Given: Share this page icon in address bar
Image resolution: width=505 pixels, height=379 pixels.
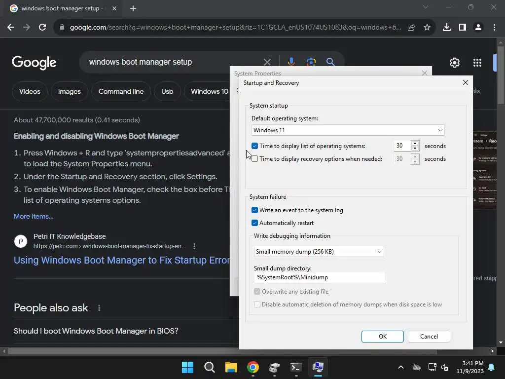Looking at the screenshot, I should coord(411,28).
